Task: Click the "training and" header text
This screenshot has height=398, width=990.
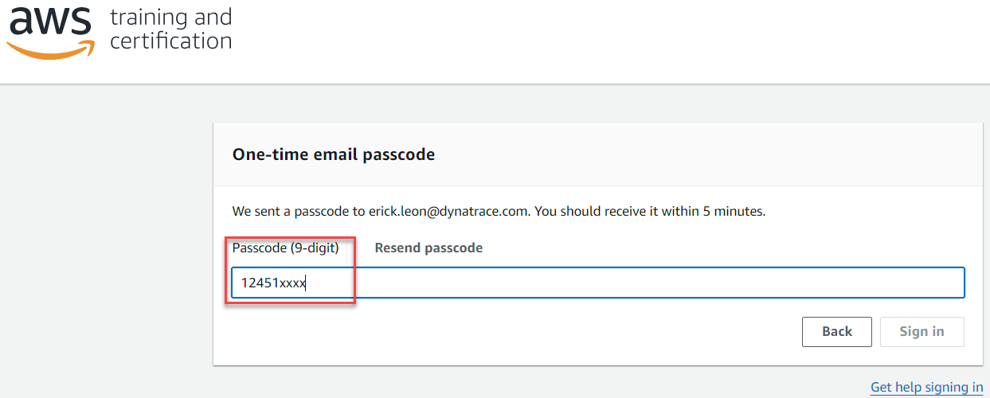Action: coord(171,18)
